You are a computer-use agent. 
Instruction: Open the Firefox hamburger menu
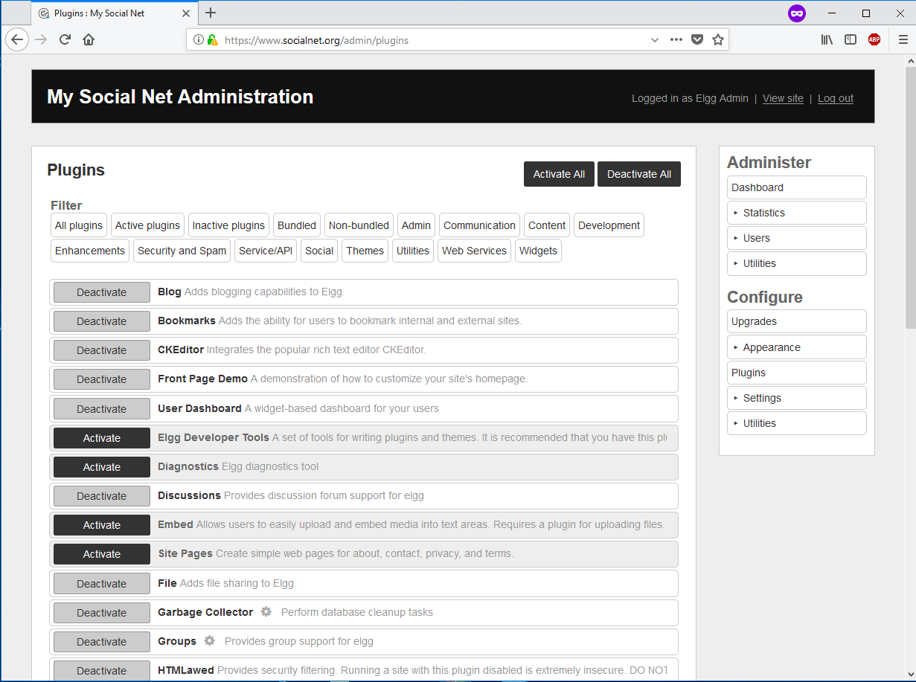[903, 40]
